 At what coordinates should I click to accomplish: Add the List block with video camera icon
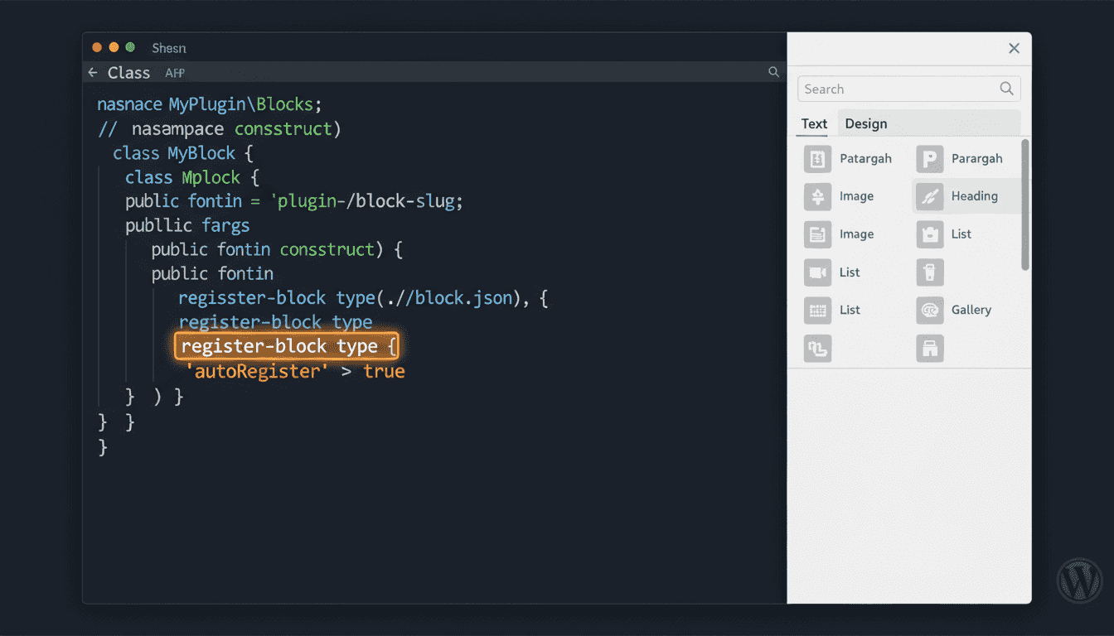tap(833, 272)
